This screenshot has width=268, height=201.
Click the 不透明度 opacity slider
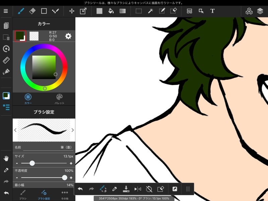(44, 178)
